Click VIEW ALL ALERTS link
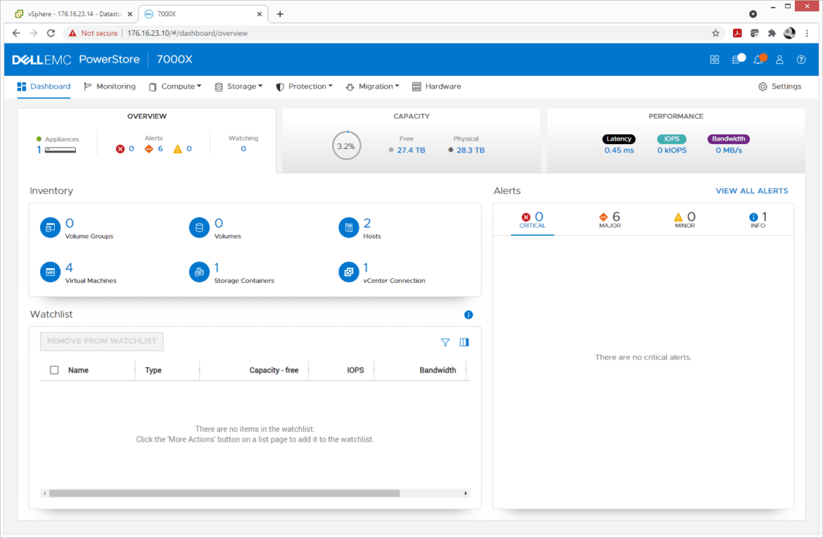The height and width of the screenshot is (538, 823). click(752, 191)
